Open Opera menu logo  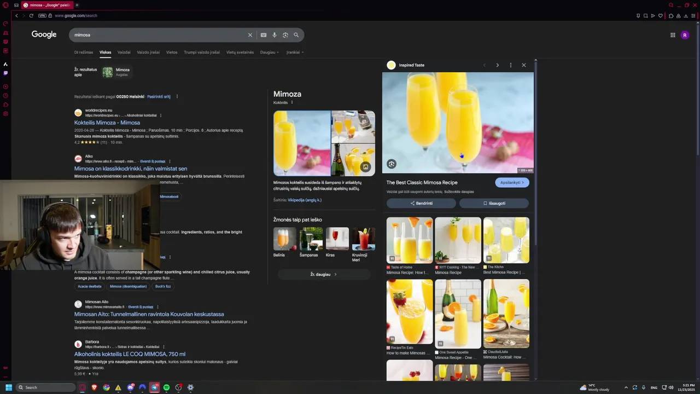coord(5,5)
